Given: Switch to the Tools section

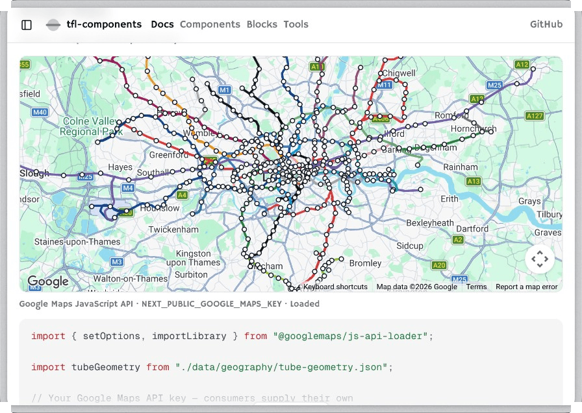Looking at the screenshot, I should (296, 25).
